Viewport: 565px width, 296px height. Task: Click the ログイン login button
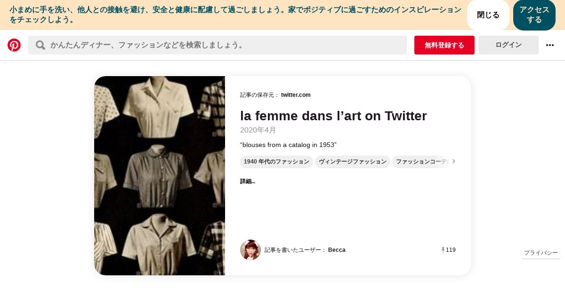(508, 45)
